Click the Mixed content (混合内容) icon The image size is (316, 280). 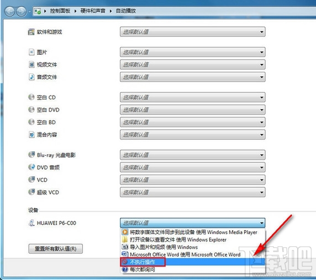coord(31,134)
